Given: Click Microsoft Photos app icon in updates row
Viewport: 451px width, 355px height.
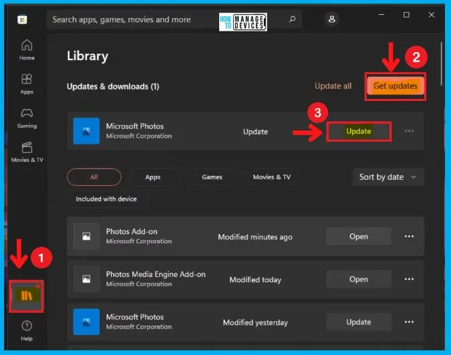Looking at the screenshot, I should [86, 131].
